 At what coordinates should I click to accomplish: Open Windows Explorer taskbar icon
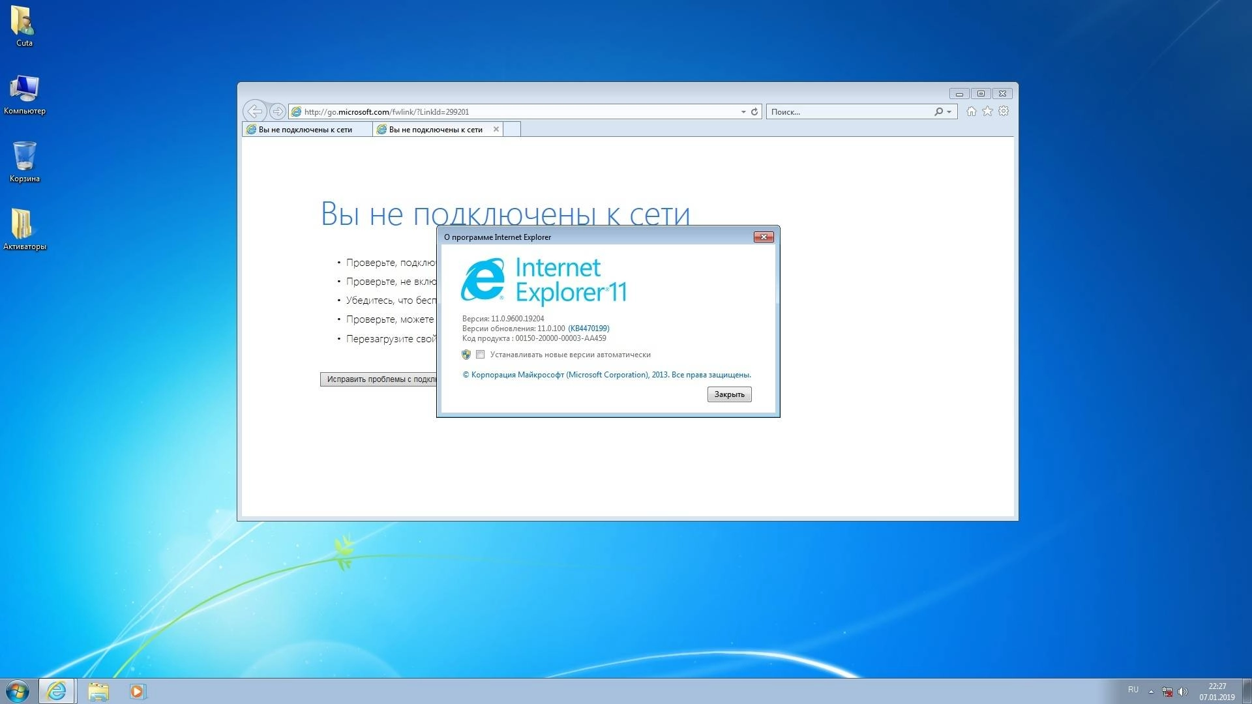click(x=98, y=691)
